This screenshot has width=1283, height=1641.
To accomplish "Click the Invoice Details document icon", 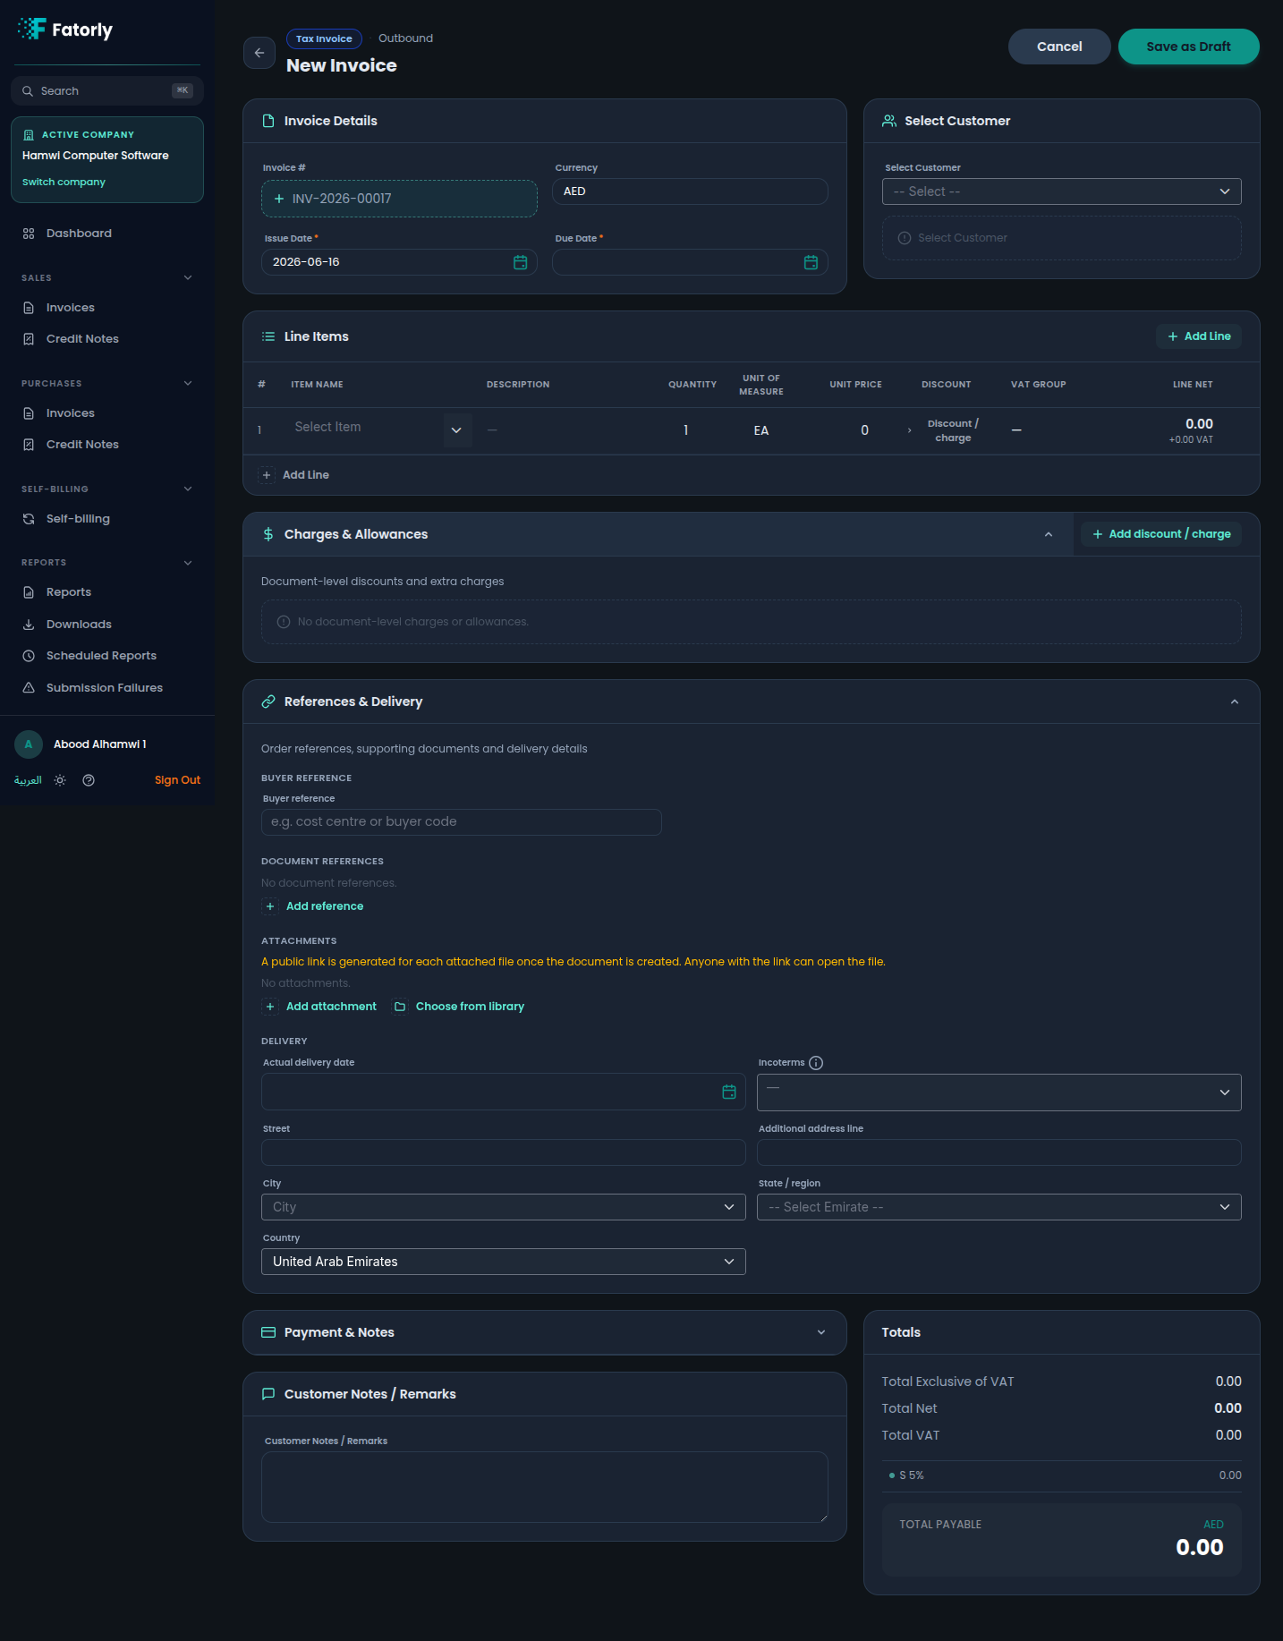I will pyautogui.click(x=268, y=121).
